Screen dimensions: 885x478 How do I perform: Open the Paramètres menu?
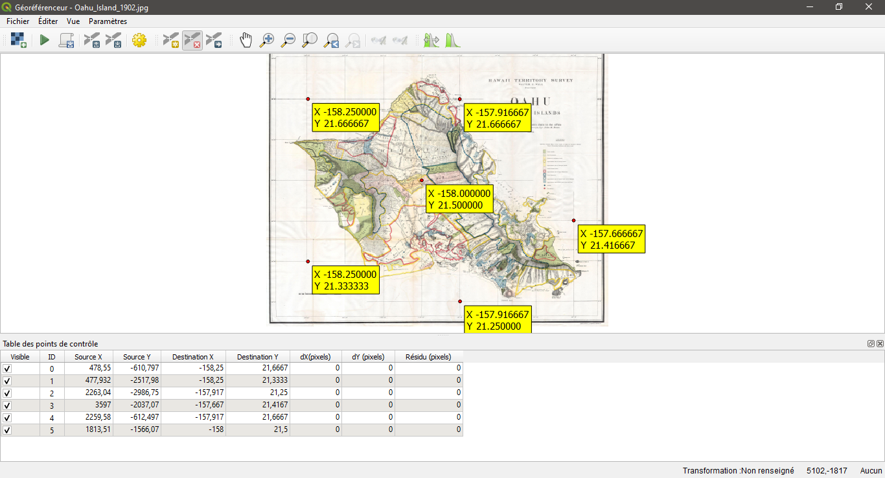pyautogui.click(x=108, y=21)
